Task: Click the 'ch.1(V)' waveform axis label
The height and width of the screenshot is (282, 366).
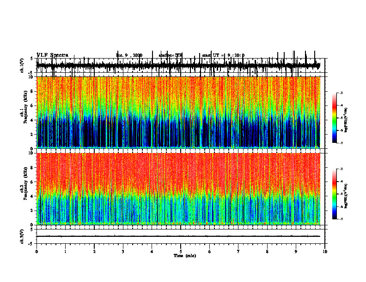Action: click(22, 65)
